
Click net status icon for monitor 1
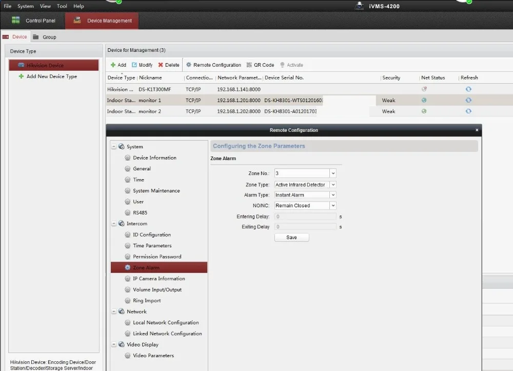(424, 100)
